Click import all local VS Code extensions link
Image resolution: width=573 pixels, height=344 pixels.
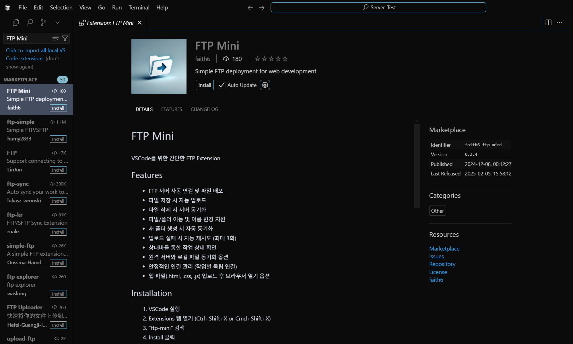36,54
